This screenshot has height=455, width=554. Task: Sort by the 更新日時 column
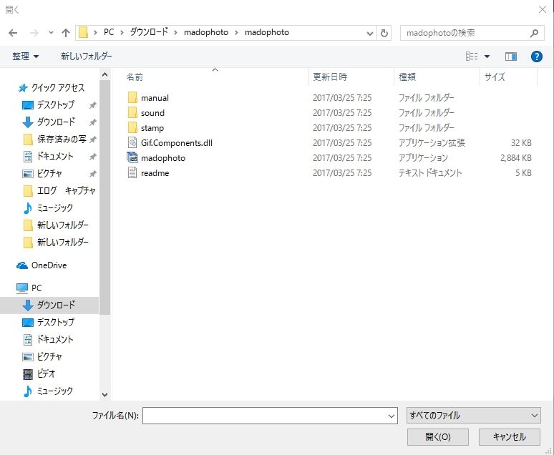click(330, 77)
